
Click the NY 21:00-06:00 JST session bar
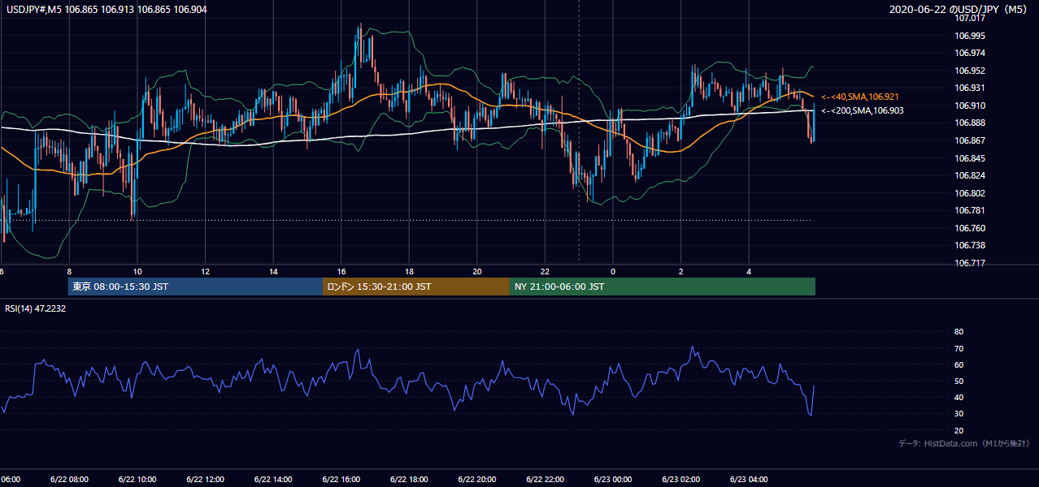663,287
